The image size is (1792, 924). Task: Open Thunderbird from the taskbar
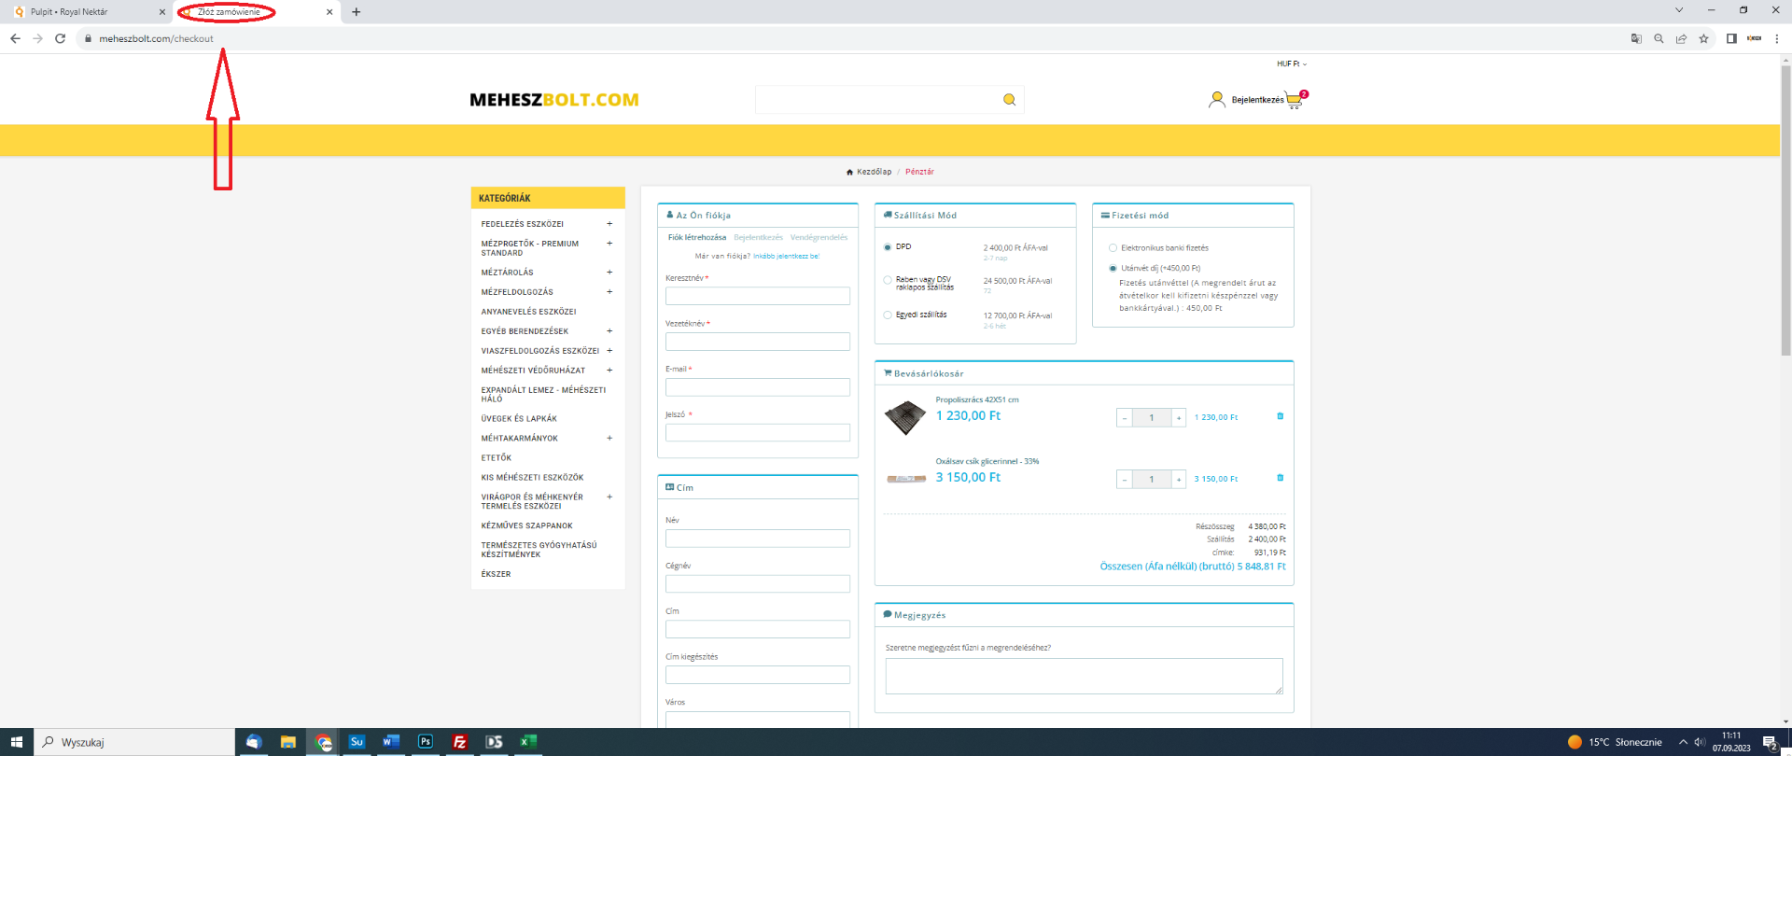pyautogui.click(x=253, y=742)
